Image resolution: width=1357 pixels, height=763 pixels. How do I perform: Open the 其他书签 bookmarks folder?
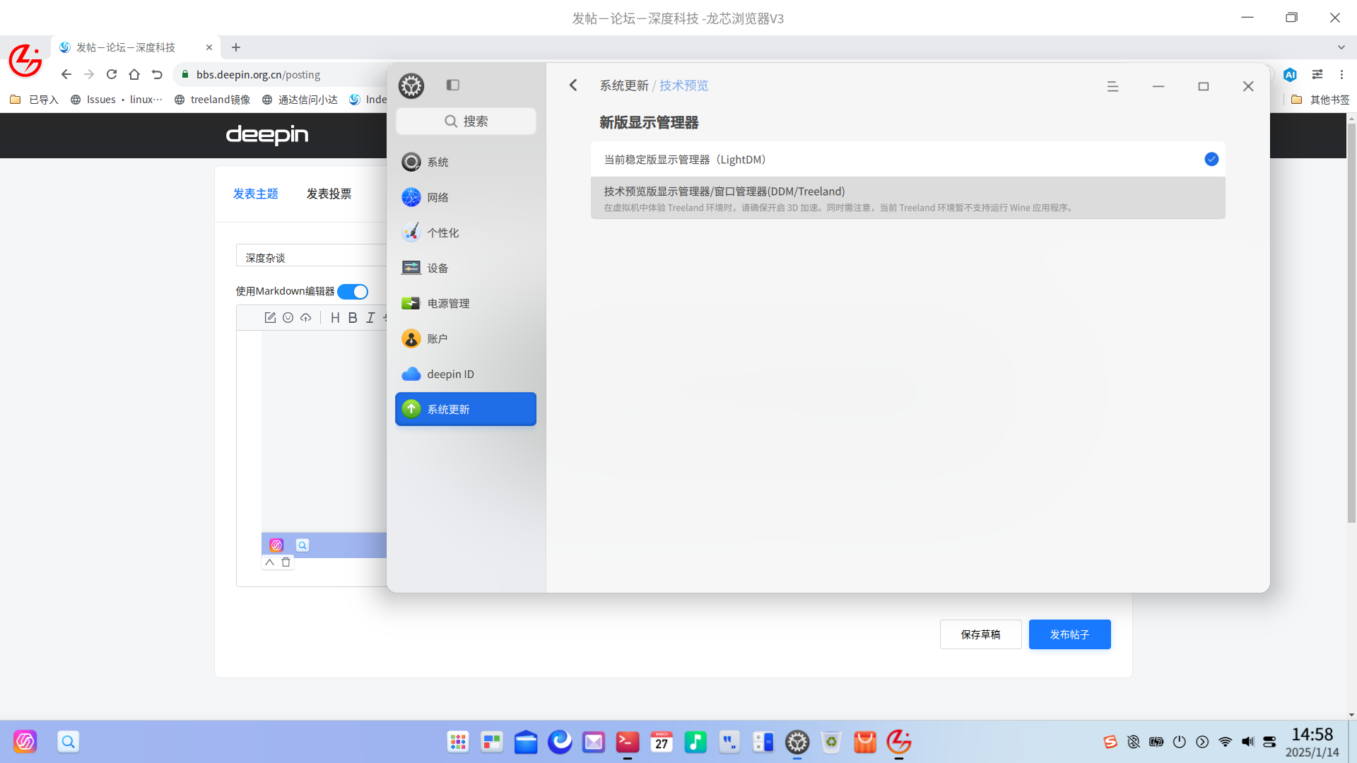[1320, 100]
